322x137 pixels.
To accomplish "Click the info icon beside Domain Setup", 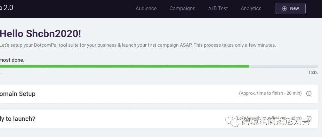I will [309, 93].
